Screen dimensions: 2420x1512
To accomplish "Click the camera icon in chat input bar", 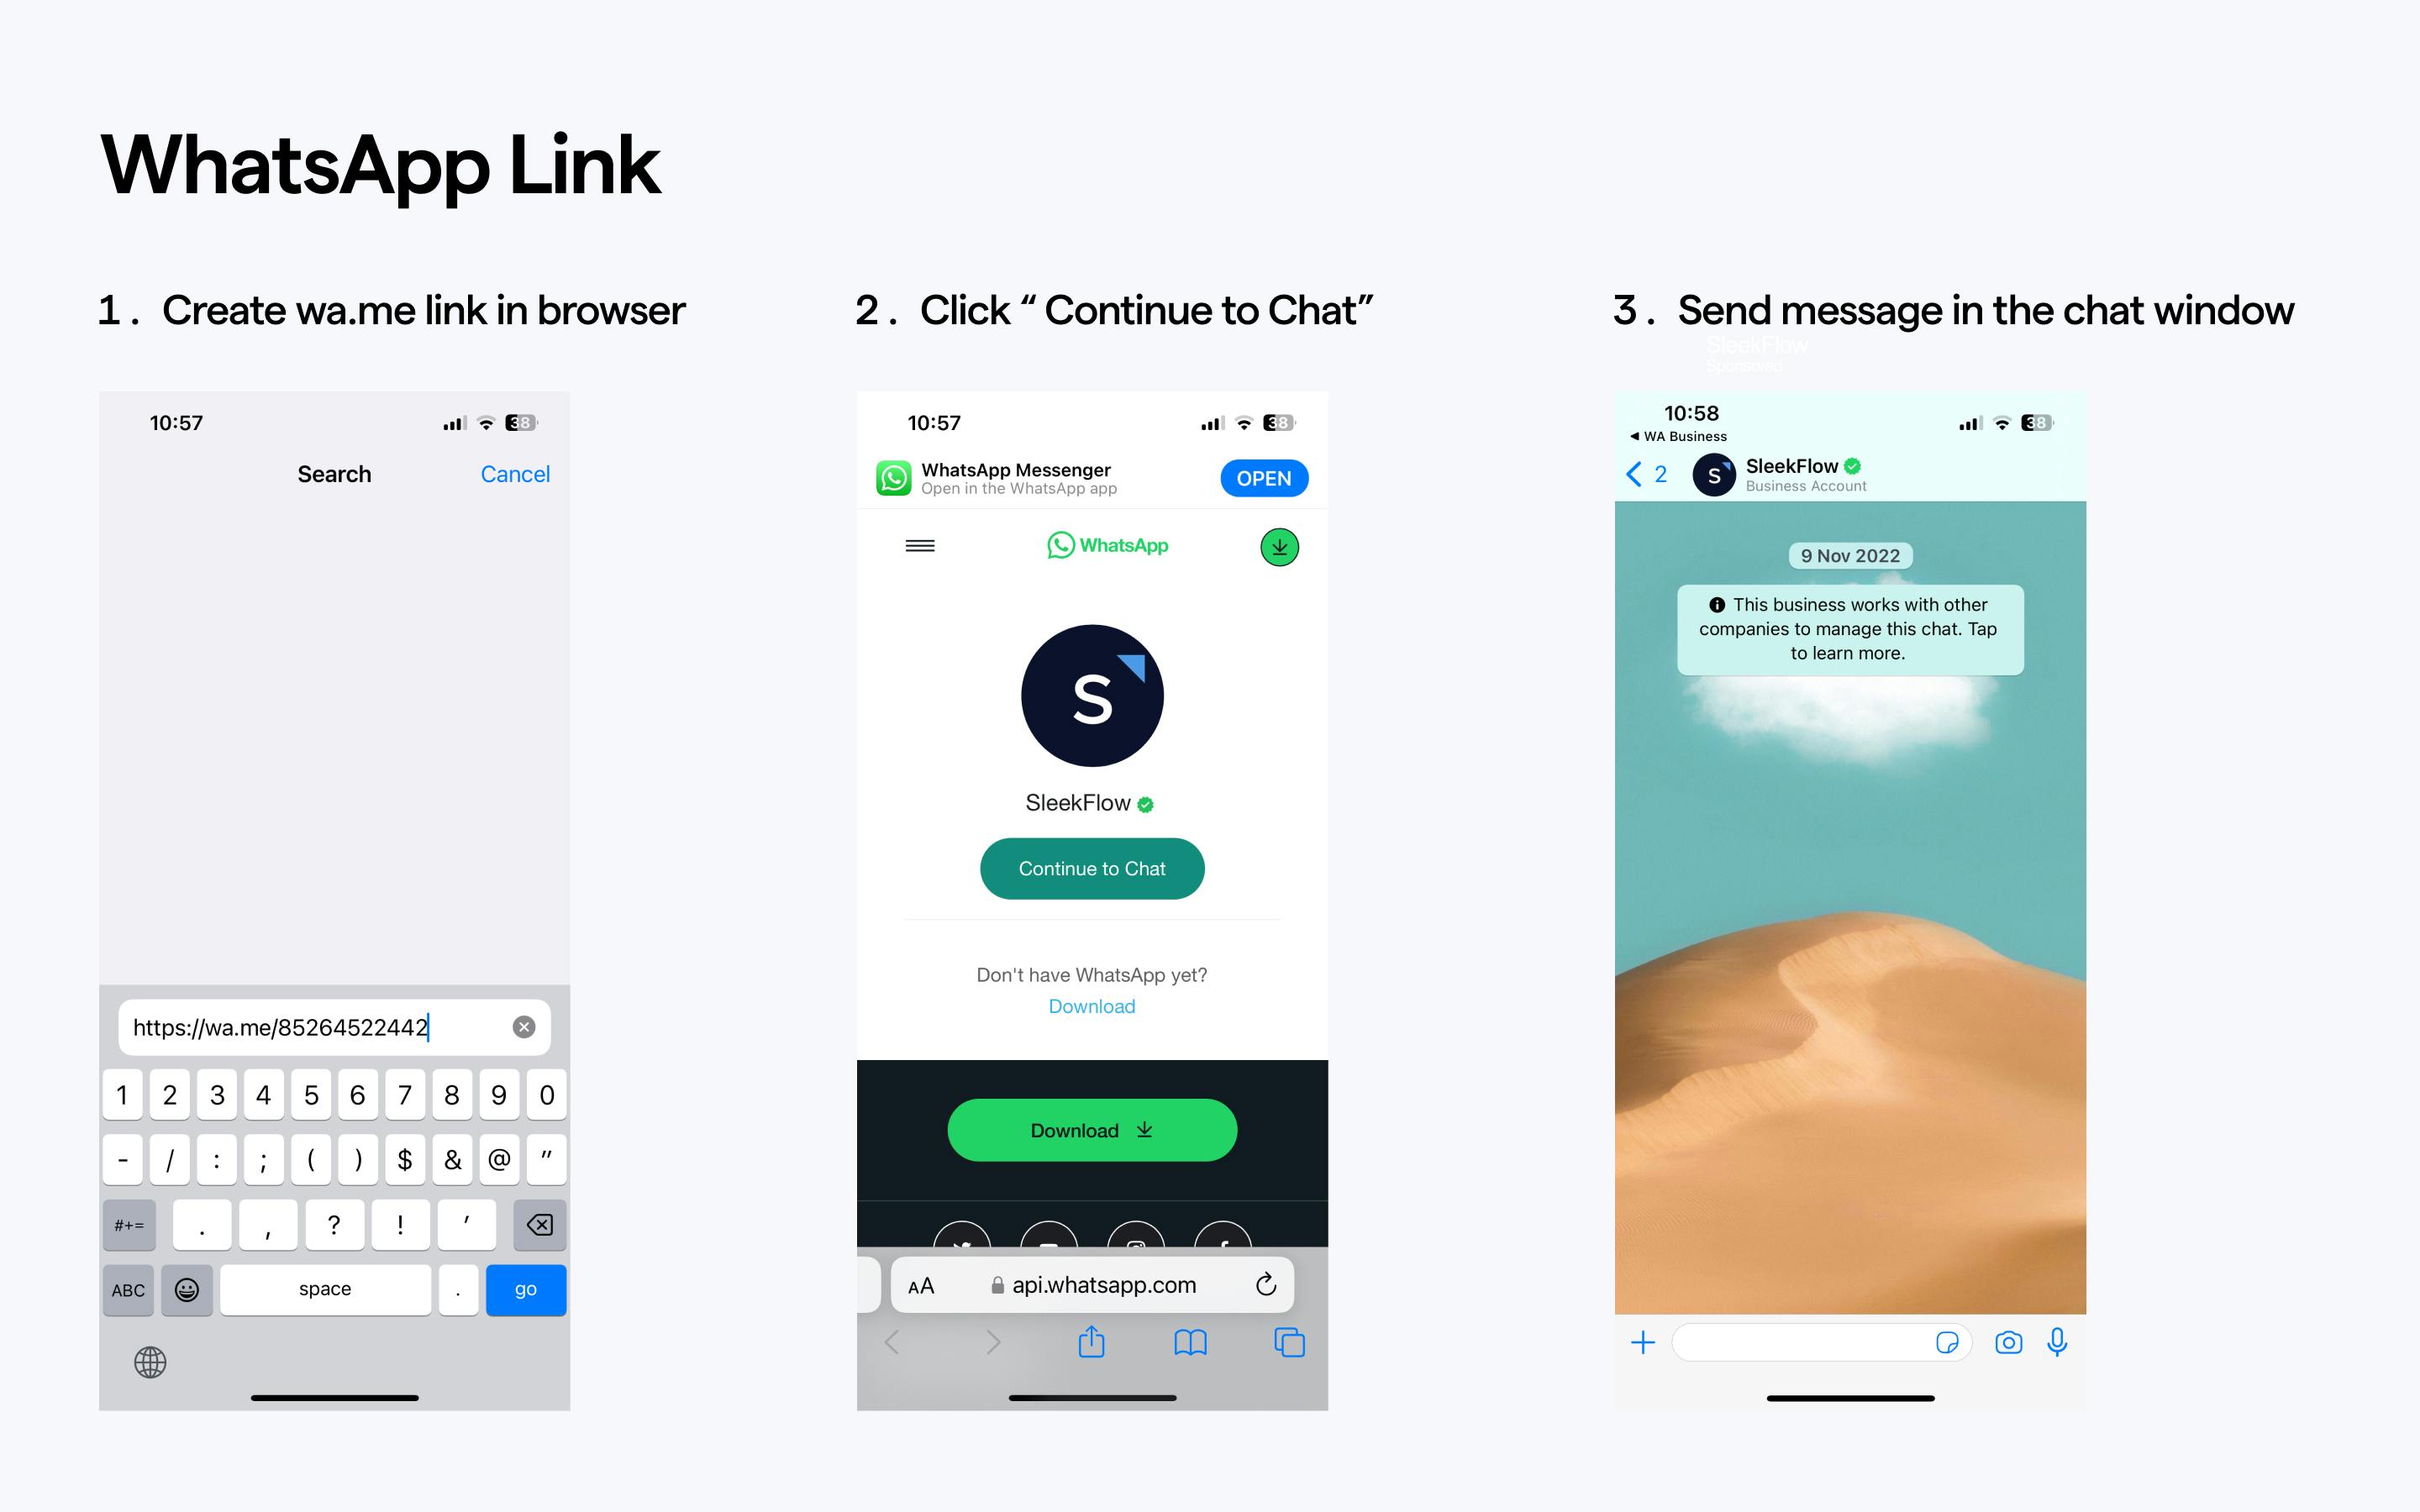I will (x=2009, y=1341).
